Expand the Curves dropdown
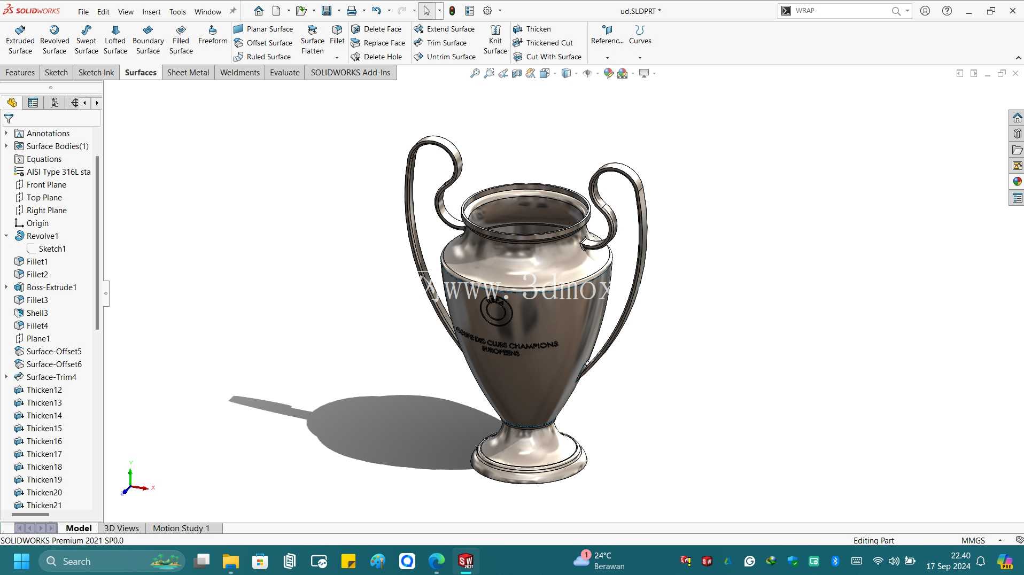The width and height of the screenshot is (1024, 575). [640, 58]
